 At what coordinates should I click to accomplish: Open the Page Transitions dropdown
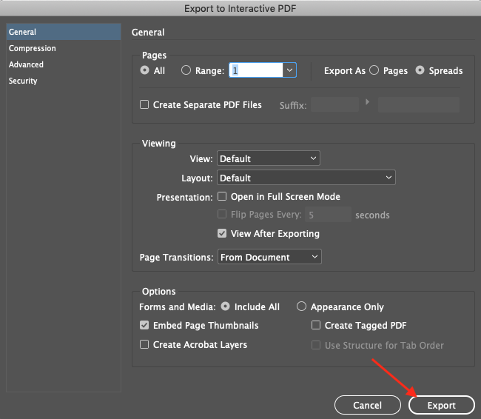269,258
